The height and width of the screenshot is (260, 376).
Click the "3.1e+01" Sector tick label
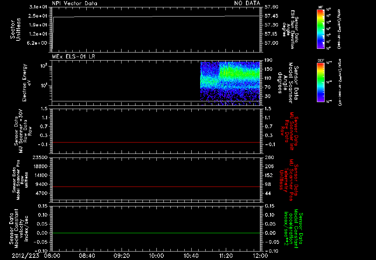click(38, 7)
